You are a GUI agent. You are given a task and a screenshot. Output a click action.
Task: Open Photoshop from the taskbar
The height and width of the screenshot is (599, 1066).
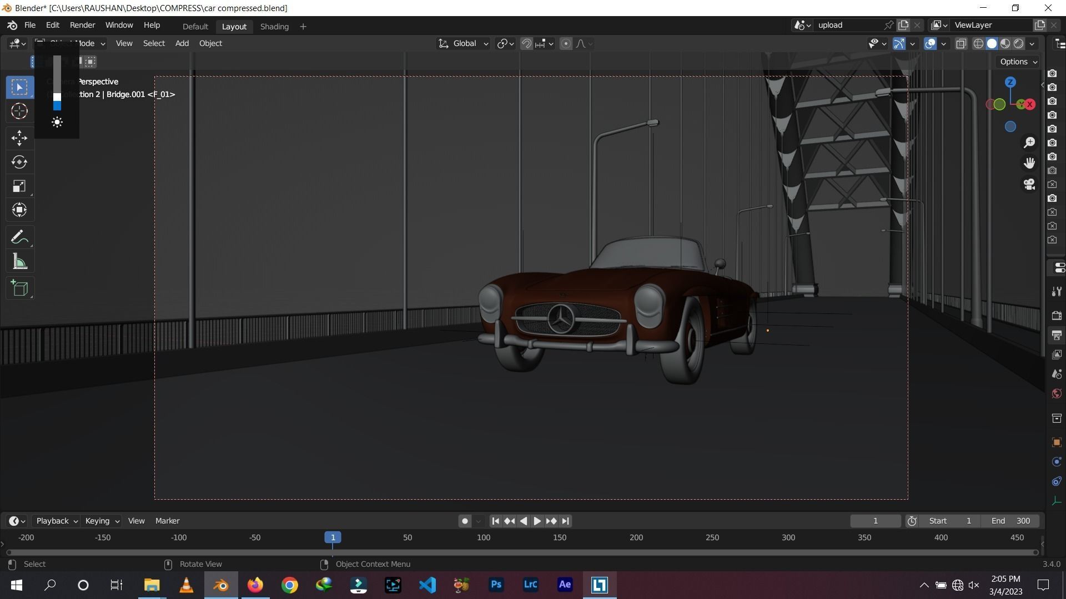[496, 585]
